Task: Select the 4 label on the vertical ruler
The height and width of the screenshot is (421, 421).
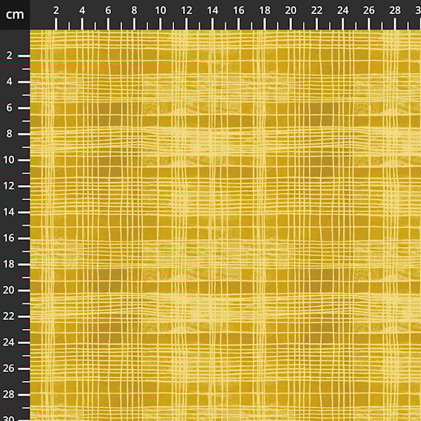Action: pos(9,81)
